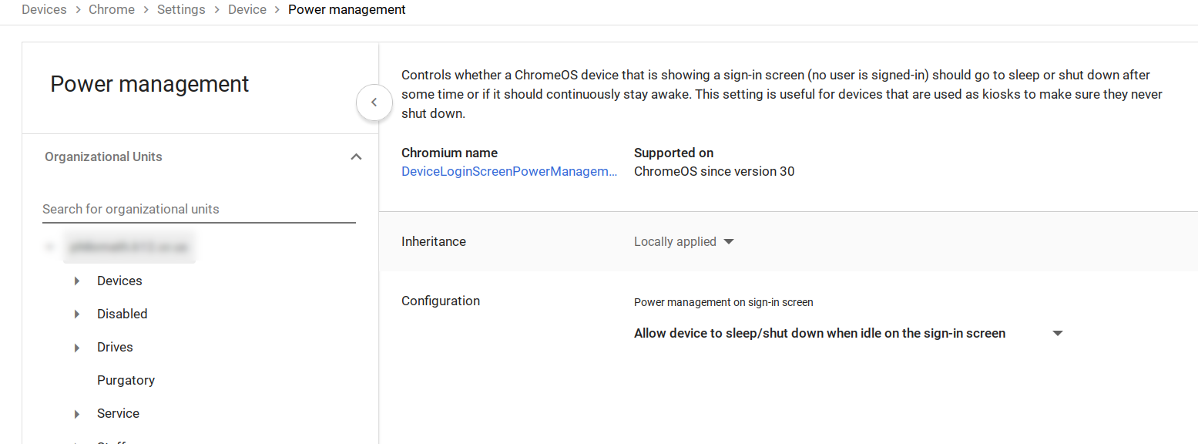The height and width of the screenshot is (444, 1198).
Task: Click Power management in the breadcrumb
Action: click(x=347, y=10)
